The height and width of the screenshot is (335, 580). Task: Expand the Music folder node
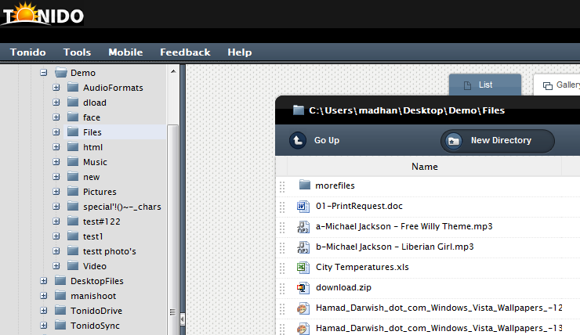coord(56,162)
